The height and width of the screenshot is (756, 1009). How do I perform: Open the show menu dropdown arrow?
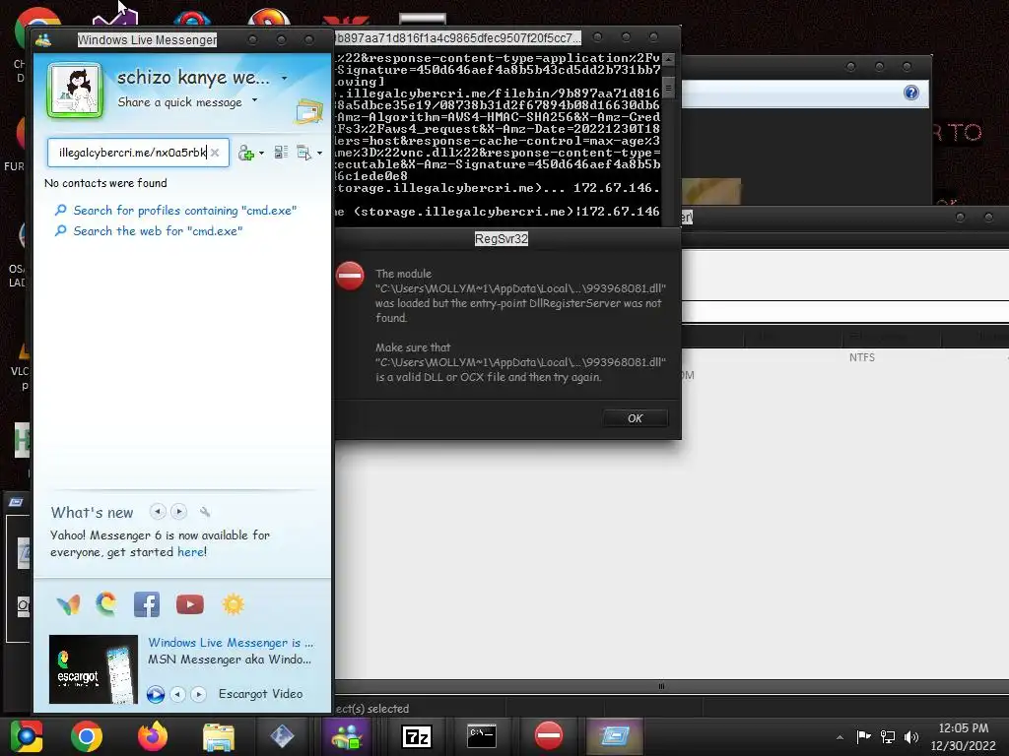pos(320,153)
